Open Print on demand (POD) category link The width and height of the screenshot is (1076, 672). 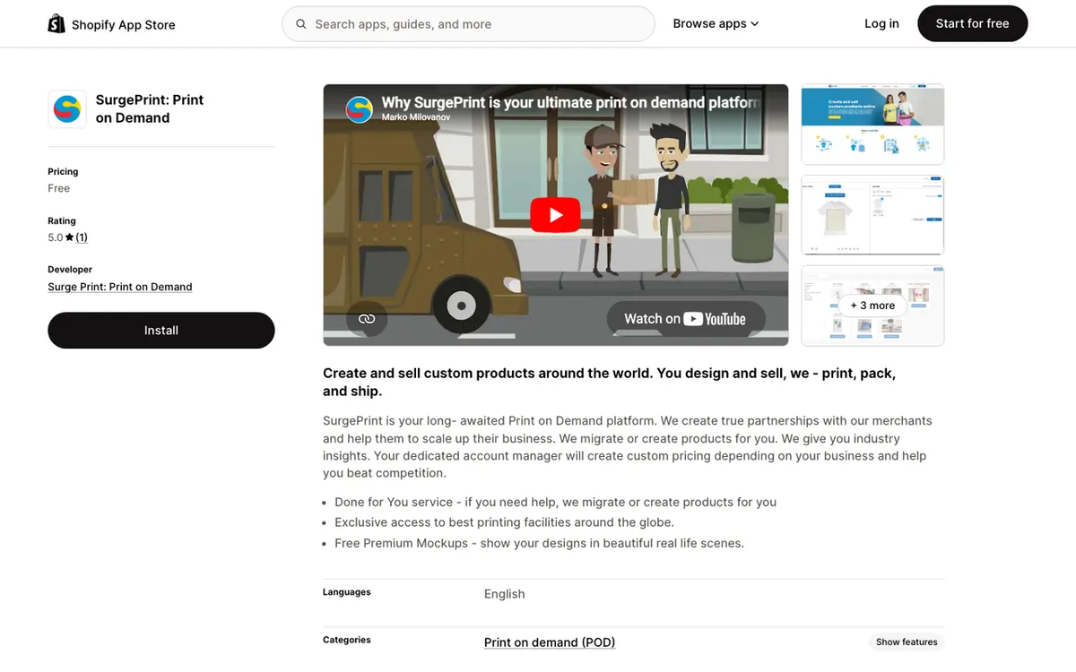point(550,642)
